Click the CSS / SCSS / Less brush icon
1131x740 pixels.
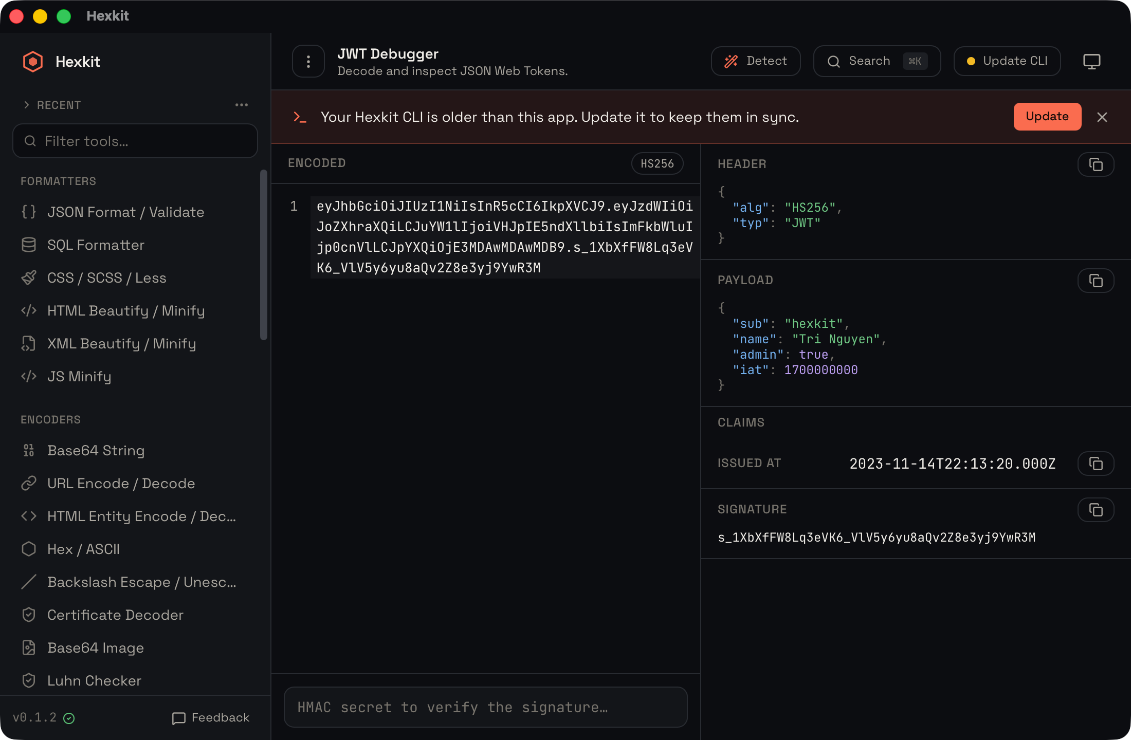(x=29, y=277)
